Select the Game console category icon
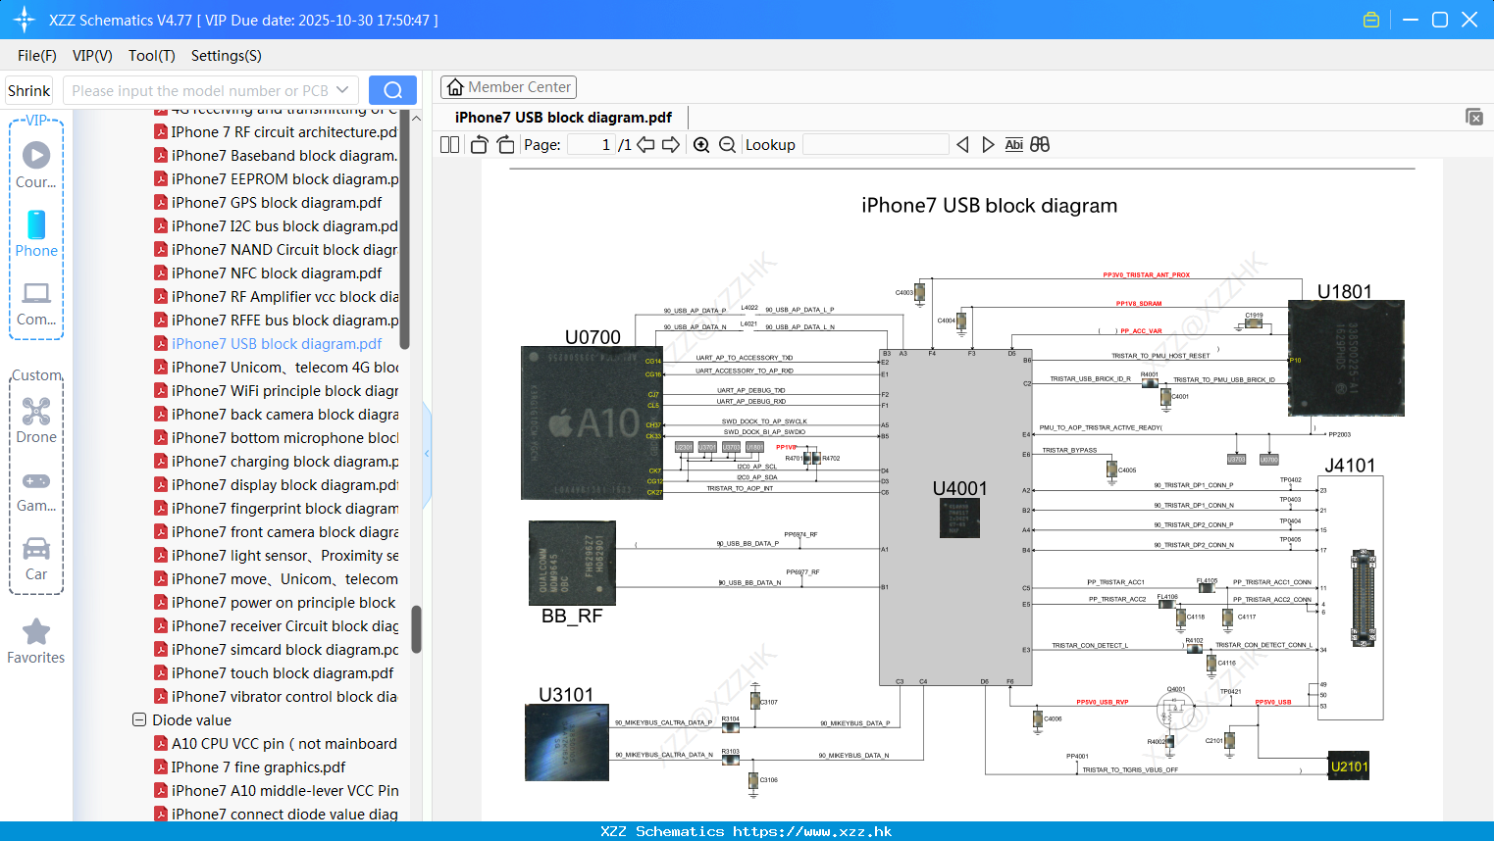 [36, 491]
